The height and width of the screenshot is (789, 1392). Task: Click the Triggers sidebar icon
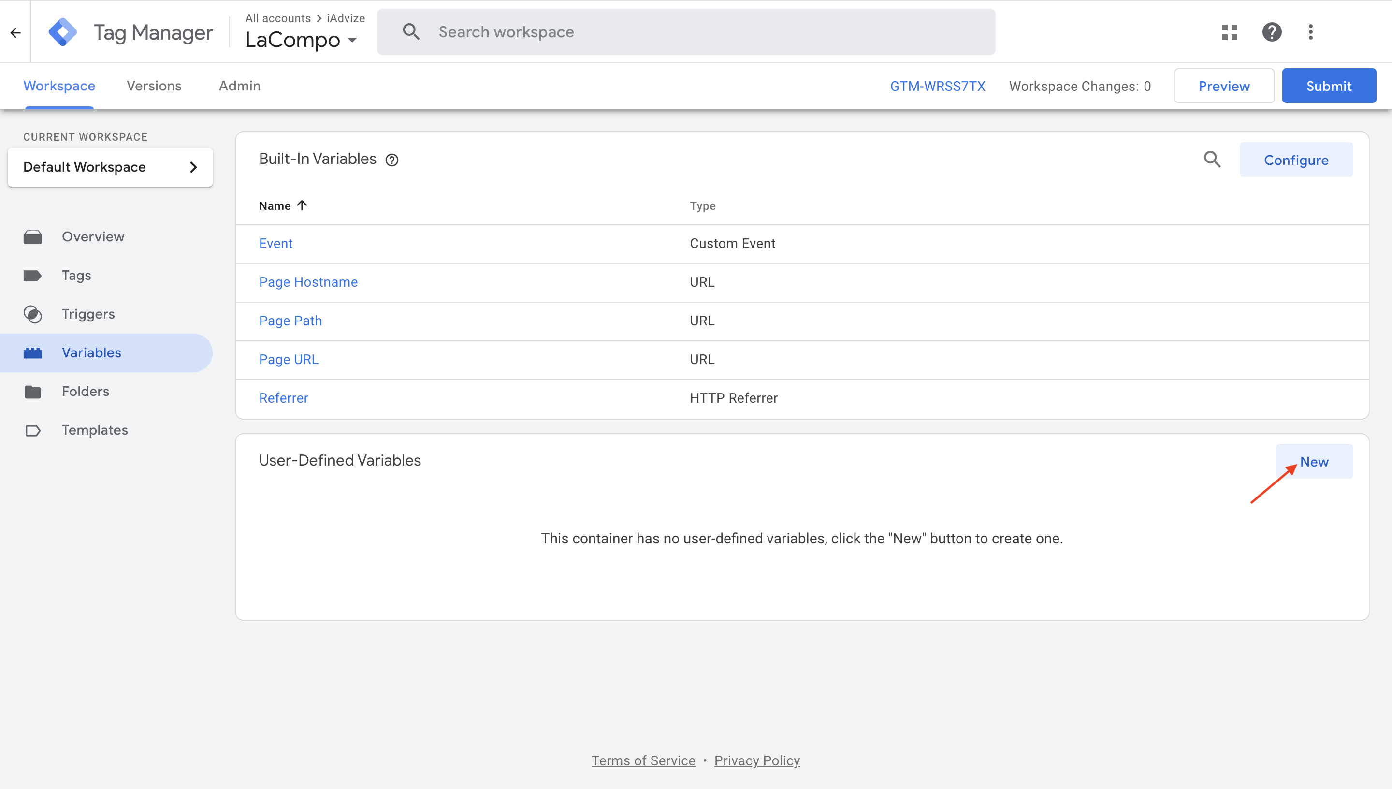(x=32, y=314)
